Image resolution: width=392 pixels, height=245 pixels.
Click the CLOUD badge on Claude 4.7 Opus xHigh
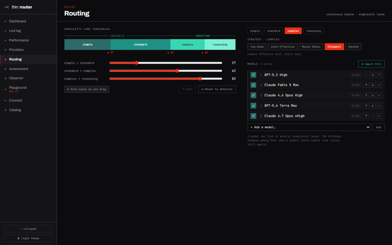point(356,116)
